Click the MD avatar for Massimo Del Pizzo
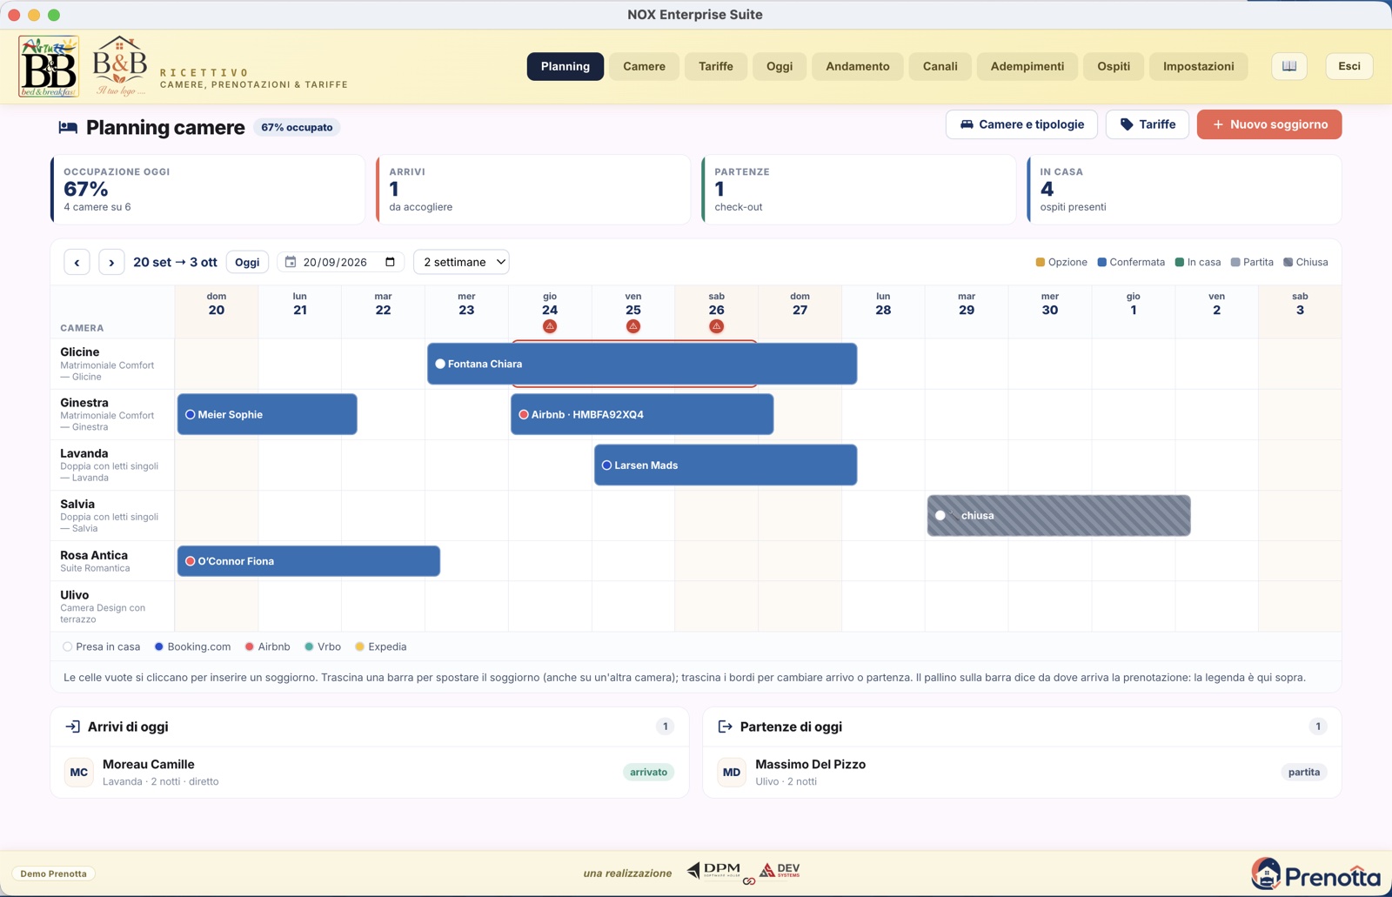The width and height of the screenshot is (1392, 897). pos(732,772)
